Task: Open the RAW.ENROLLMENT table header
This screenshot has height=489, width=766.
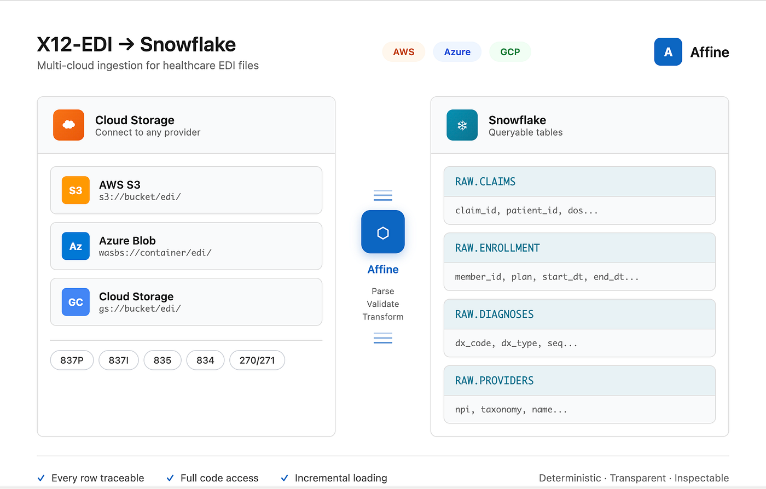Action: tap(579, 248)
